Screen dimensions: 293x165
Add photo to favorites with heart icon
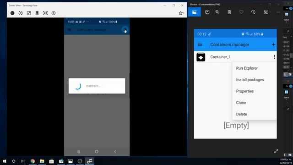click(x=241, y=12)
